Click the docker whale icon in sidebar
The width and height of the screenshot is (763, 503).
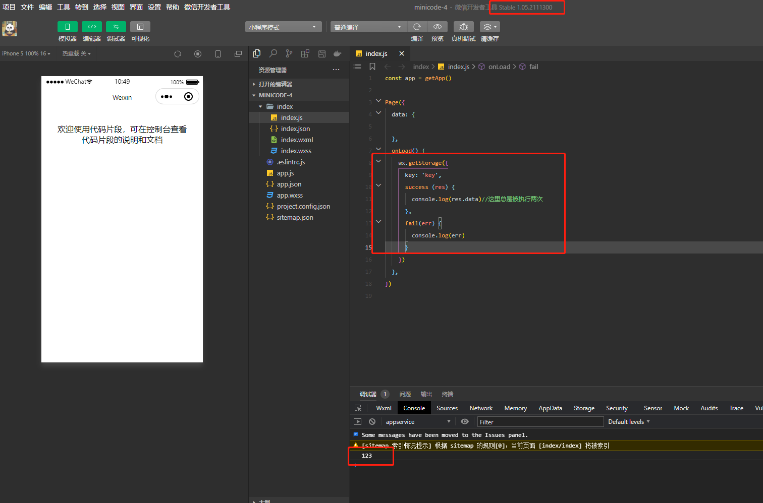pos(338,53)
